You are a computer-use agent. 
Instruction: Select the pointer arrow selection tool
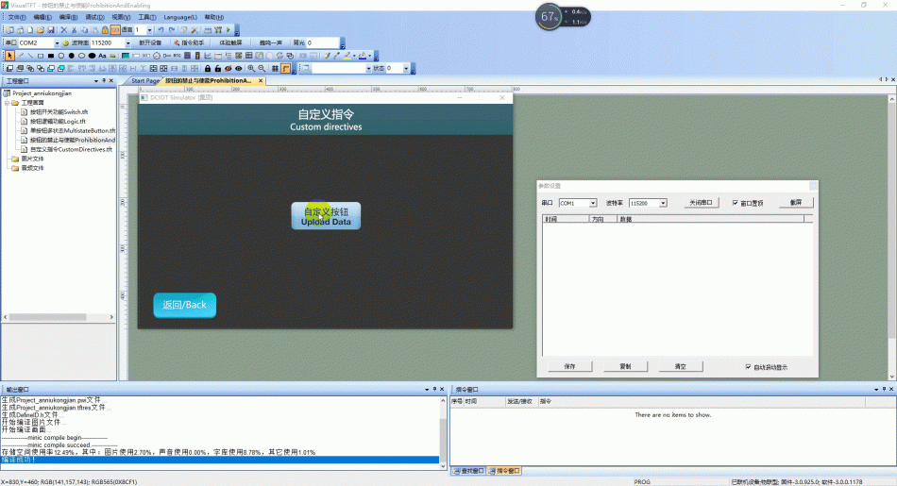tap(9, 56)
